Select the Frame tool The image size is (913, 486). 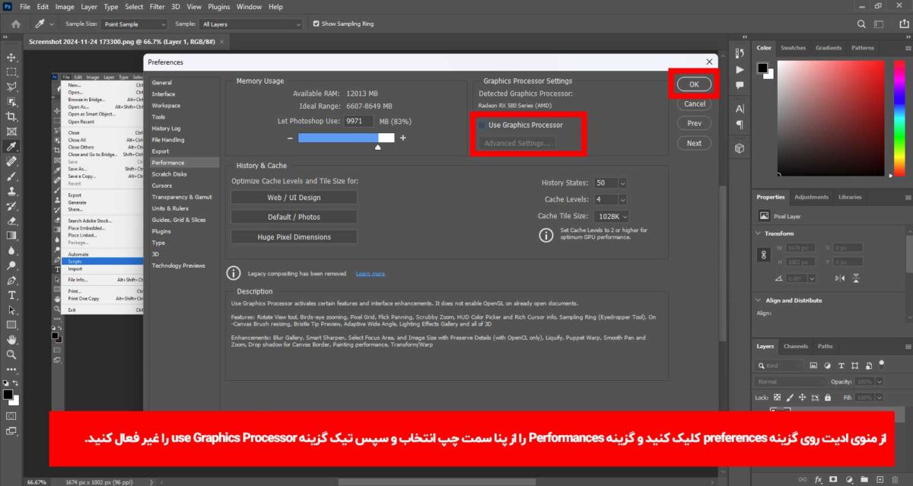click(11, 131)
